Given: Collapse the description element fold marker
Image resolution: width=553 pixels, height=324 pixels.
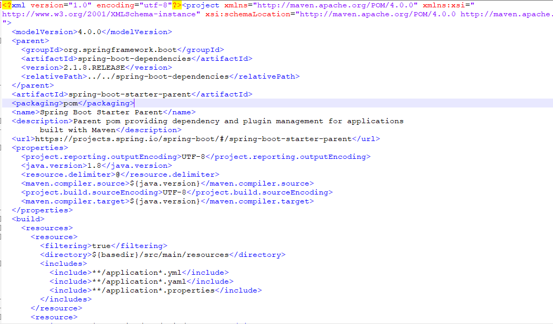Looking at the screenshot, I should 1,121.
